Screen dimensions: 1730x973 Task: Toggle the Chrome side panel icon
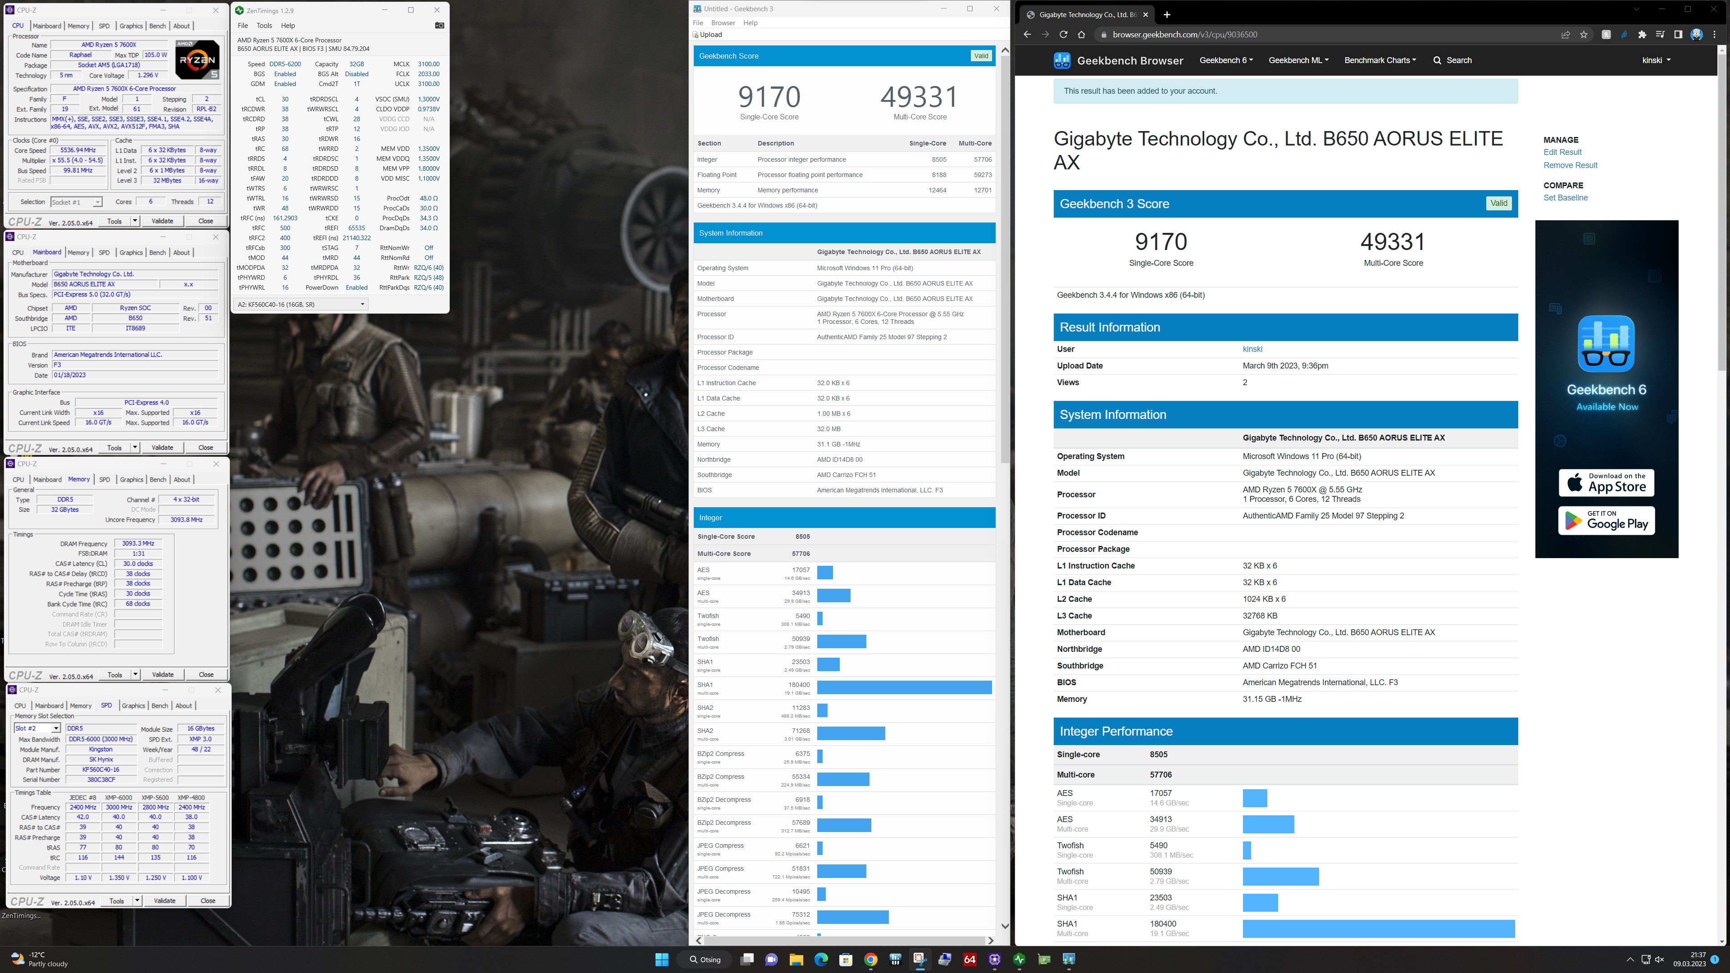coord(1678,34)
